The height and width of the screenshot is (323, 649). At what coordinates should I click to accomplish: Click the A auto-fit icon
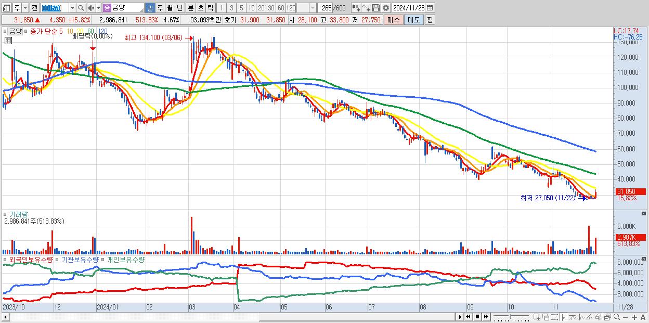pyautogui.click(x=643, y=317)
